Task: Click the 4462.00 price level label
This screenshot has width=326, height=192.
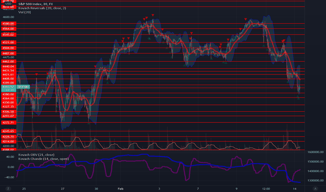Action: (8, 61)
